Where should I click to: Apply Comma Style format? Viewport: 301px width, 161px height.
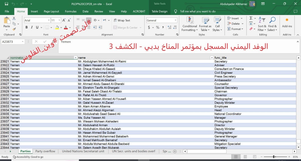[x=163, y=27]
